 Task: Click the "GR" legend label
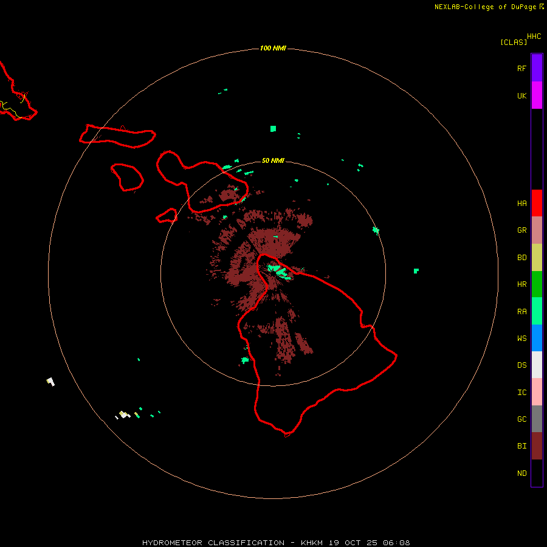[x=522, y=230]
